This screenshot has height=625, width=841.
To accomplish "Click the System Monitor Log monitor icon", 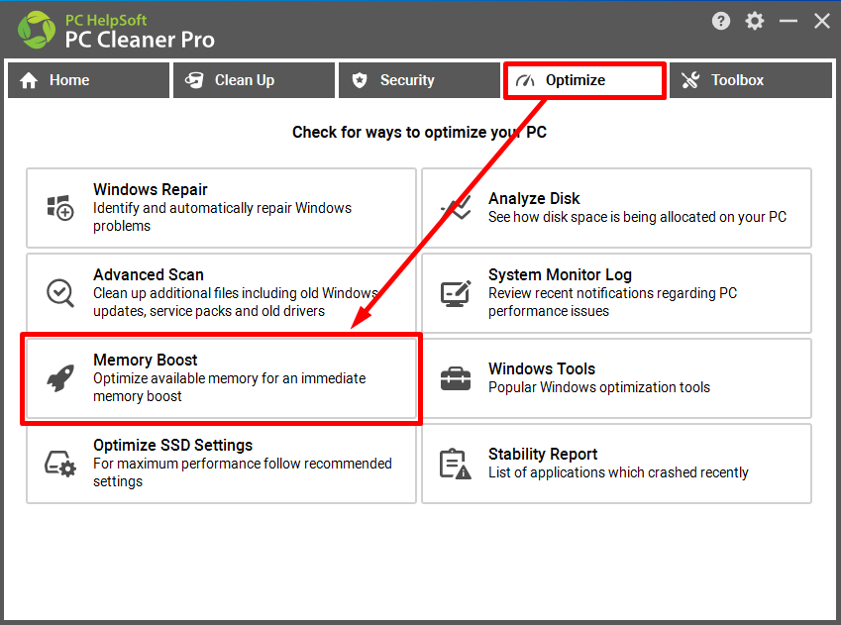I will point(456,293).
